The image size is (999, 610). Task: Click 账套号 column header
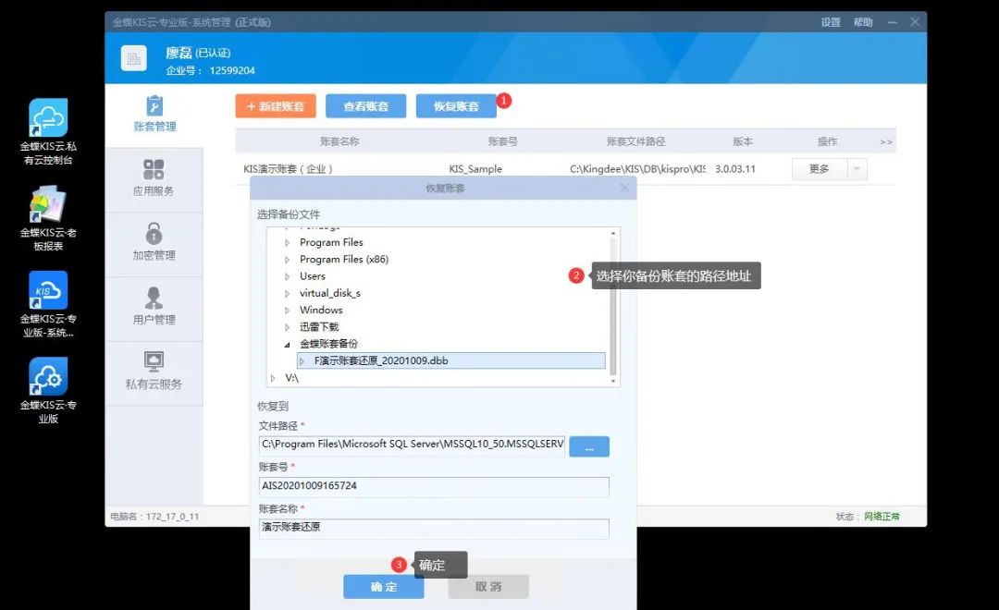click(502, 141)
